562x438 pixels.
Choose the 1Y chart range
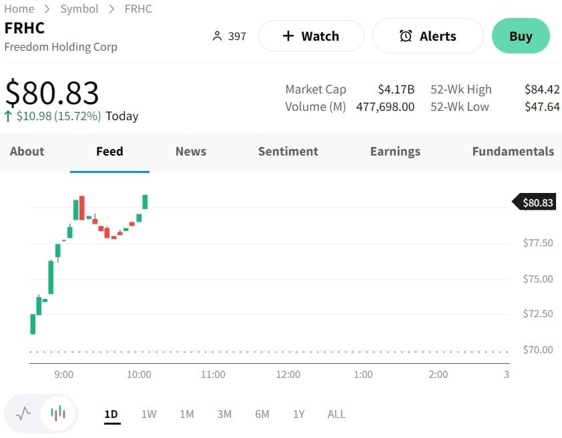click(x=298, y=414)
